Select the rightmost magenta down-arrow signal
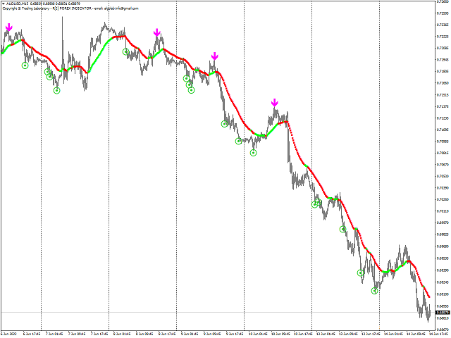The width and height of the screenshot is (451, 338). 275,103
